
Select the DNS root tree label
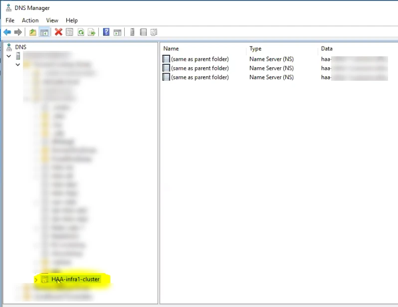click(21, 47)
